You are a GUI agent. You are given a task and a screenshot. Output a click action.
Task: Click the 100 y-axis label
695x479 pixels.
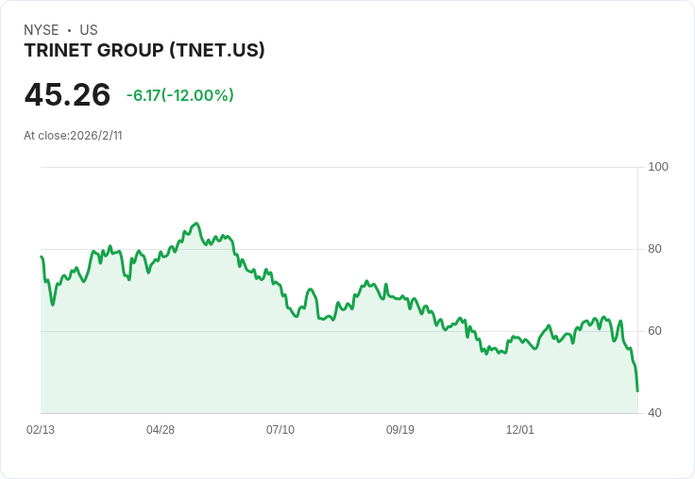(x=658, y=167)
